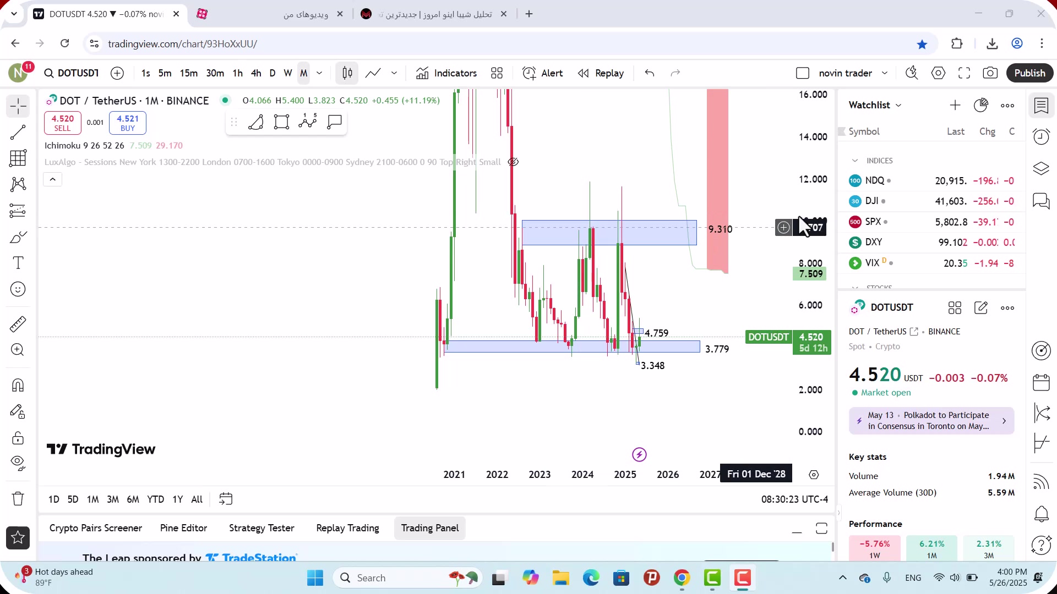Open economic calendar panel
This screenshot has width=1057, height=594.
pos(1042,382)
